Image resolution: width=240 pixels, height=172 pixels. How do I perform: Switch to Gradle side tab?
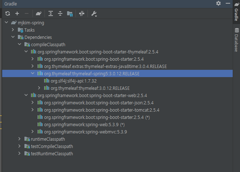tap(236, 12)
